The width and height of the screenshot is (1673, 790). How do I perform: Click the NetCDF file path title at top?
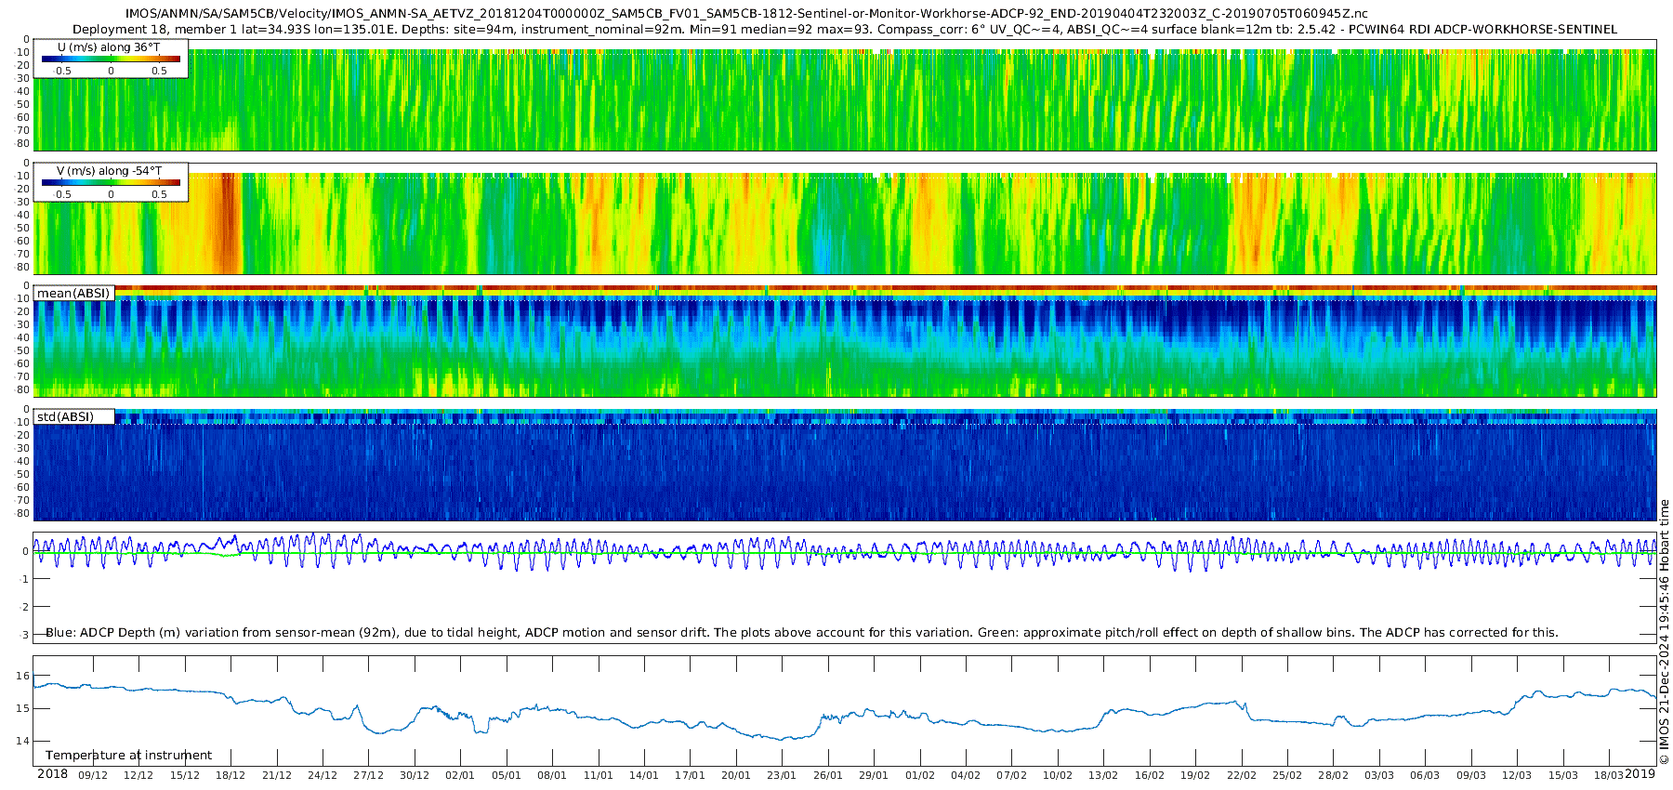(x=746, y=13)
